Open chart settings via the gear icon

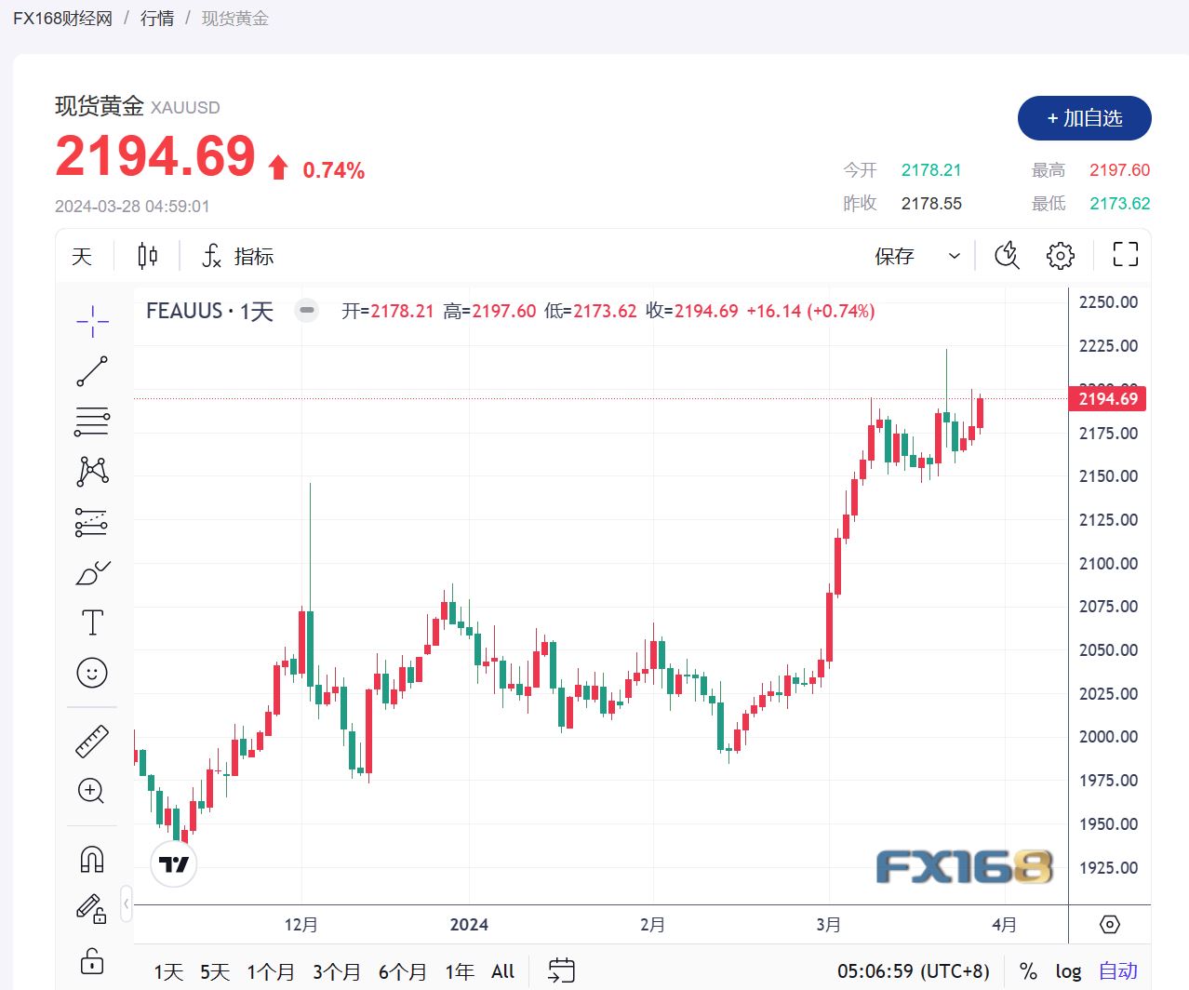(1060, 254)
